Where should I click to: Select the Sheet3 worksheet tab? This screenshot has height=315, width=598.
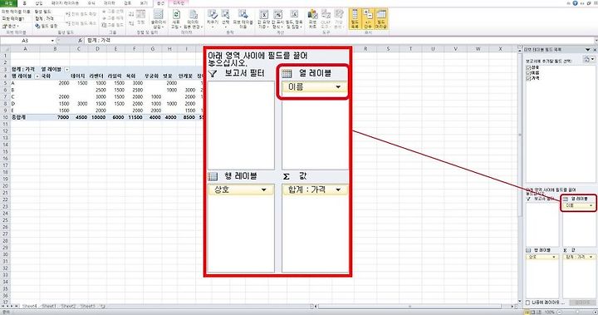tap(88, 306)
